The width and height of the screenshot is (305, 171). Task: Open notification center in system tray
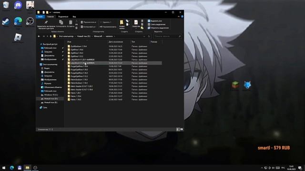click(300, 168)
